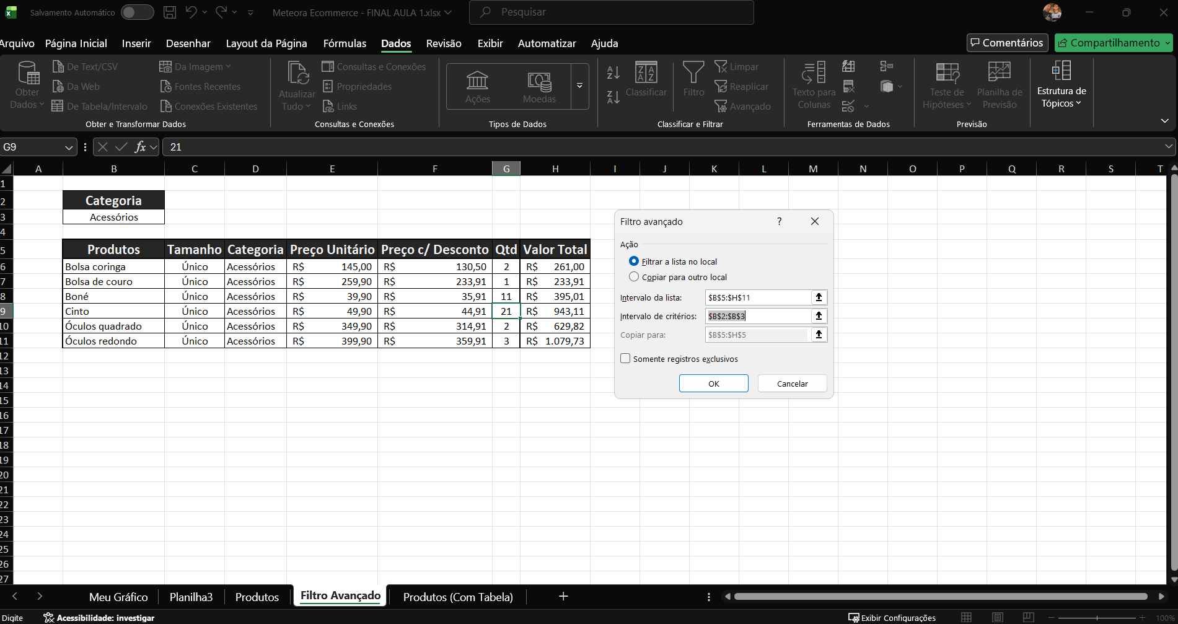Expand the Name Box dropdown
This screenshot has width=1178, height=624.
tap(69, 147)
